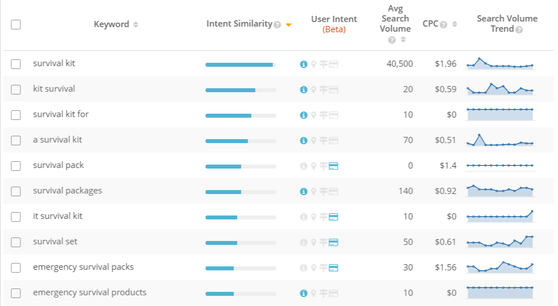Select all keywords with header checkbox

[x=16, y=24]
